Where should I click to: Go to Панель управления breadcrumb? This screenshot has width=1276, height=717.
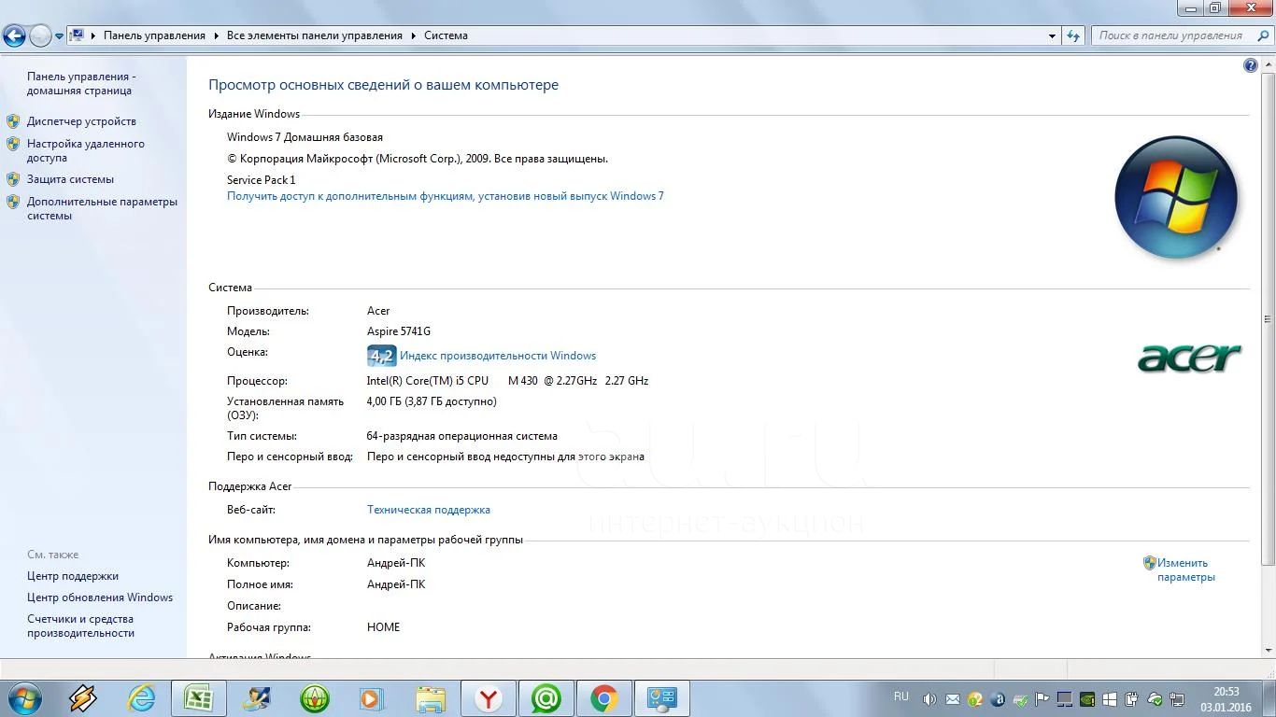pos(154,35)
